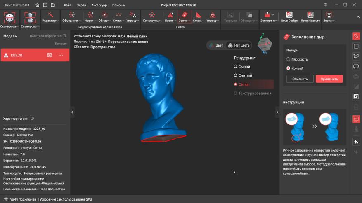Screen dimensions: 362x203
Task: Click point cloud Упрощ simplify tool
Action: [x=132, y=17]
